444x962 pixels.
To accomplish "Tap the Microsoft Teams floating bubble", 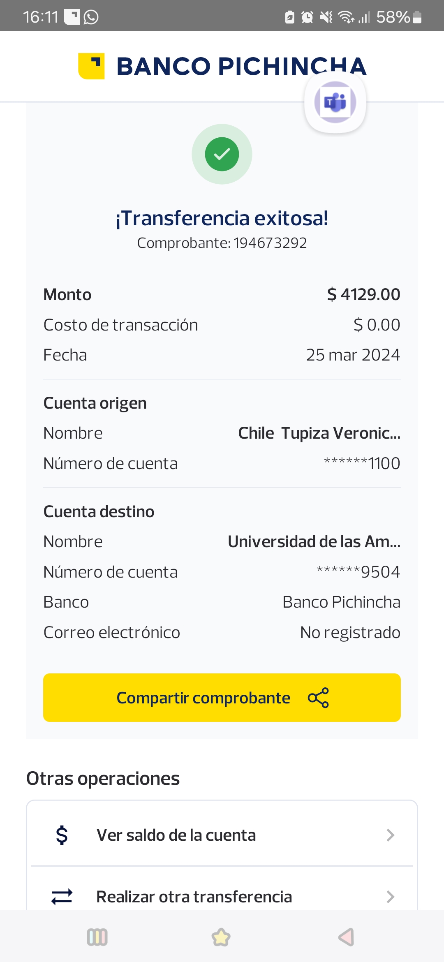I will (335, 102).
